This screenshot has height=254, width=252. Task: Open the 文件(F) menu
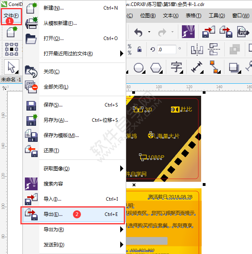tap(11, 16)
